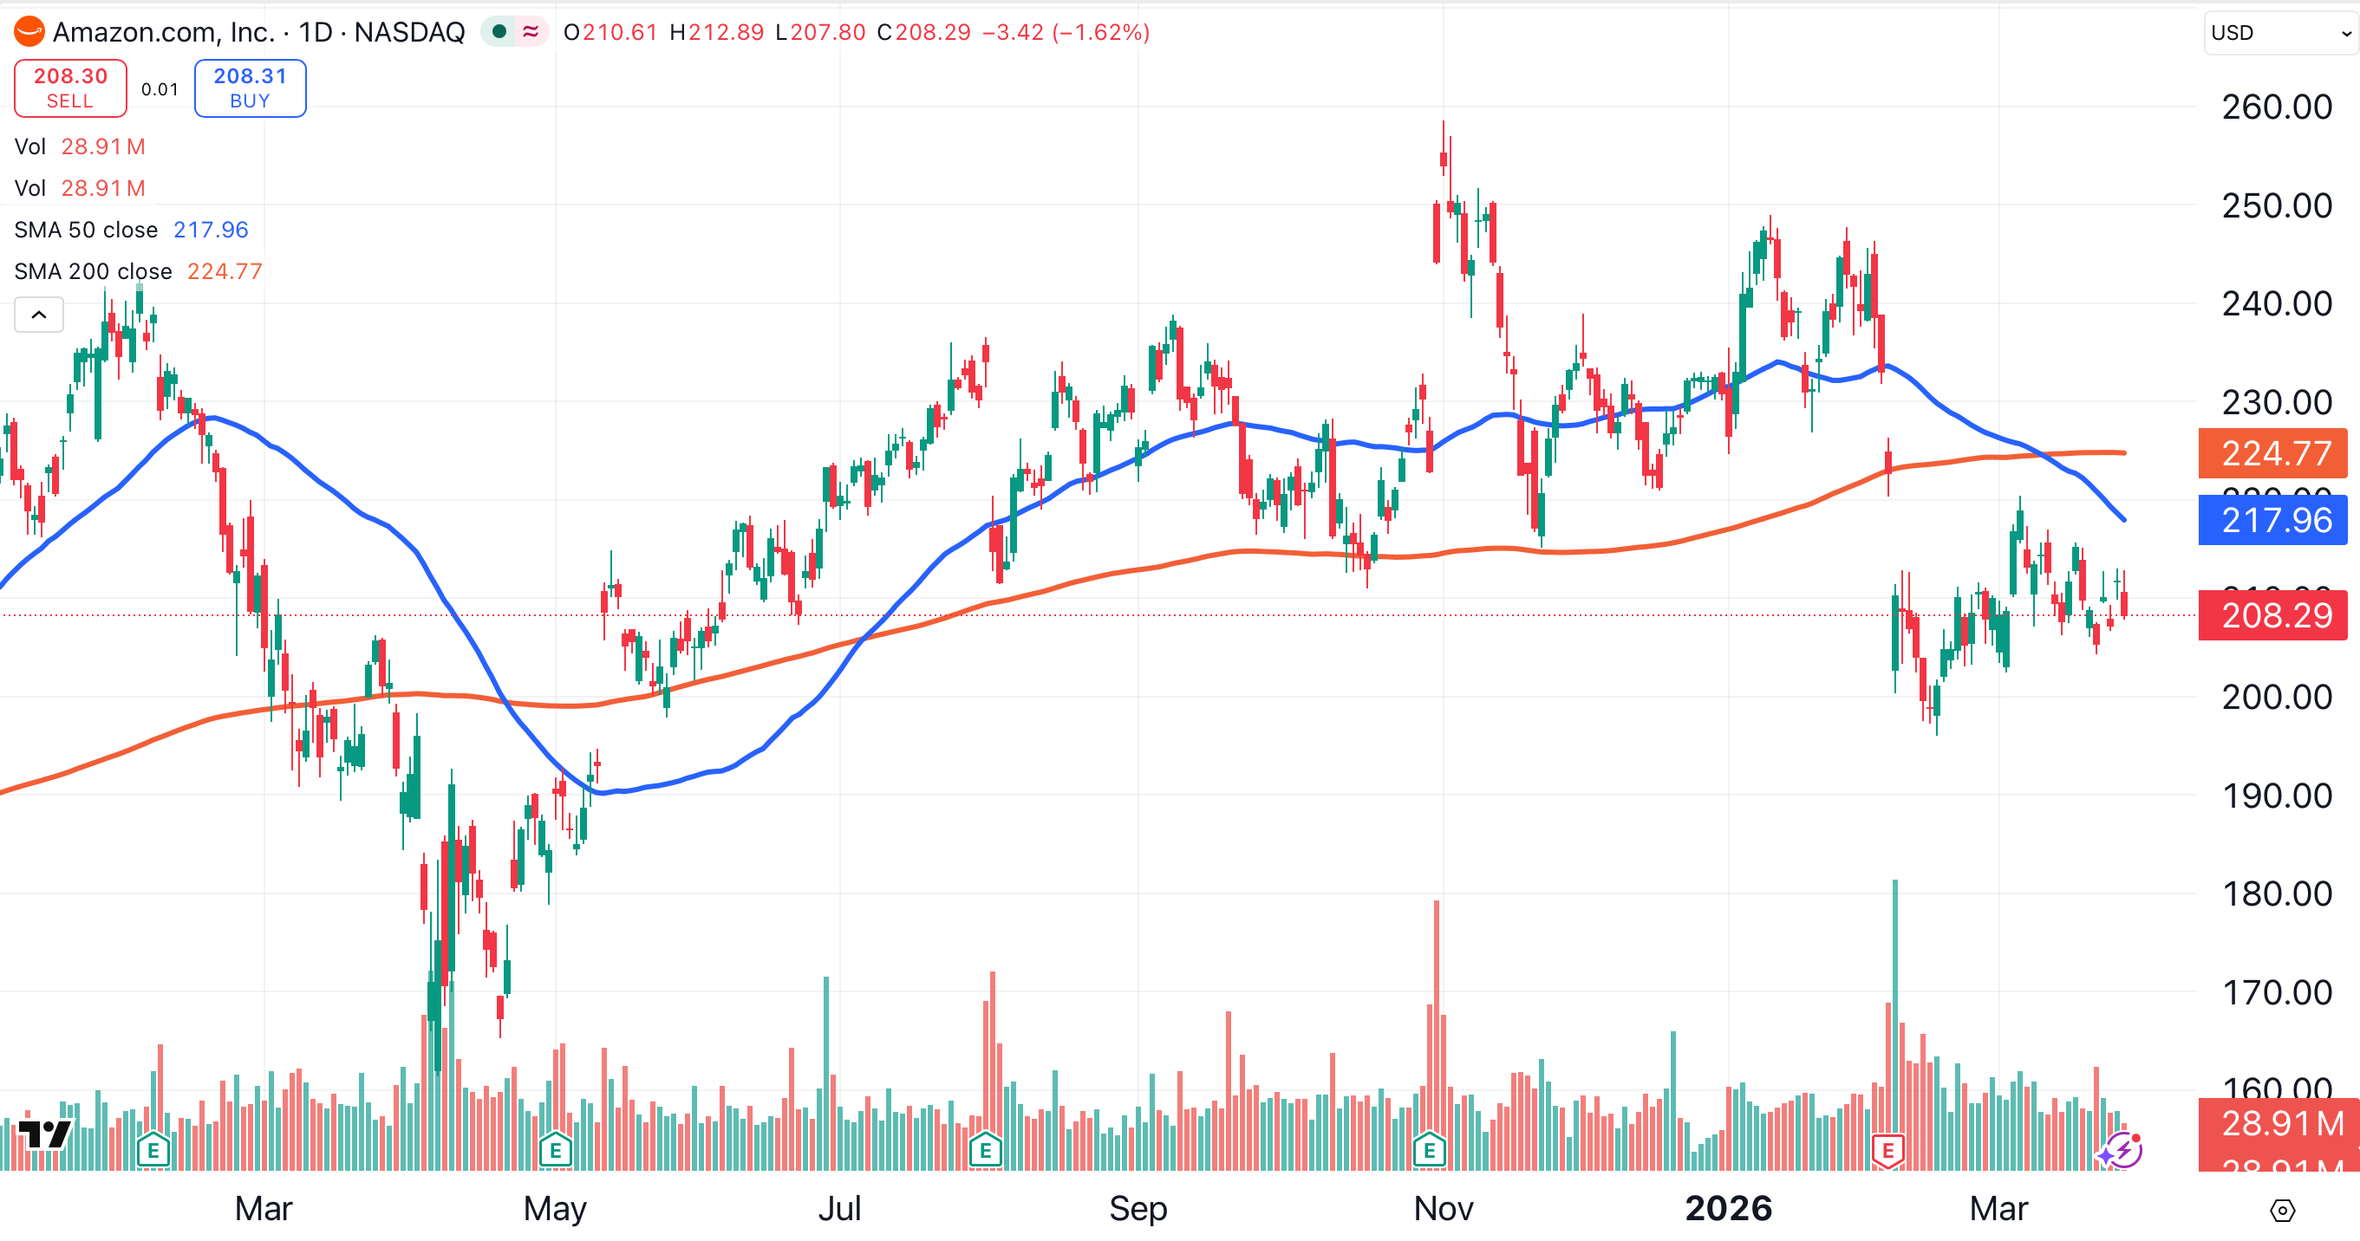
Task: Click the orange 224.77 price label
Action: pyautogui.click(x=2274, y=453)
